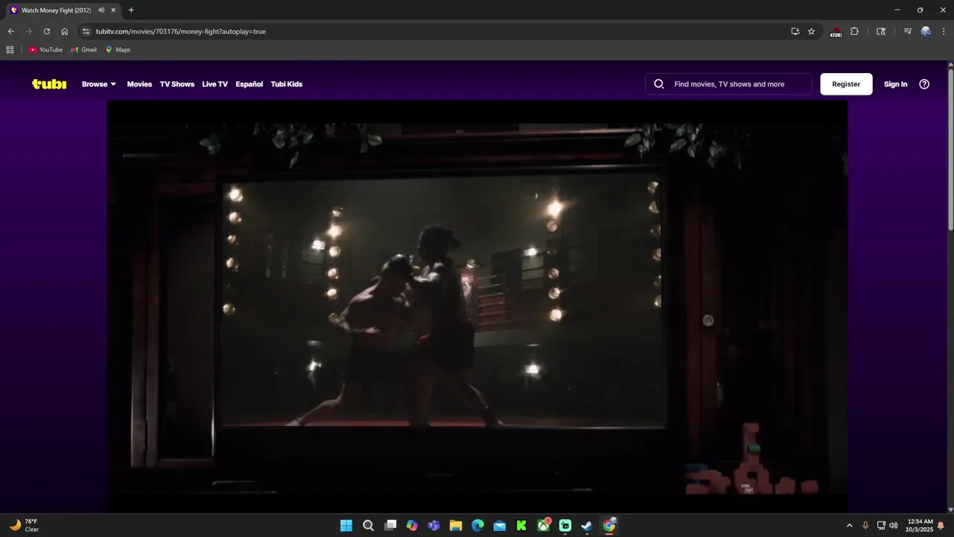Click the Register button
Image resolution: width=954 pixels, height=537 pixels.
[846, 84]
